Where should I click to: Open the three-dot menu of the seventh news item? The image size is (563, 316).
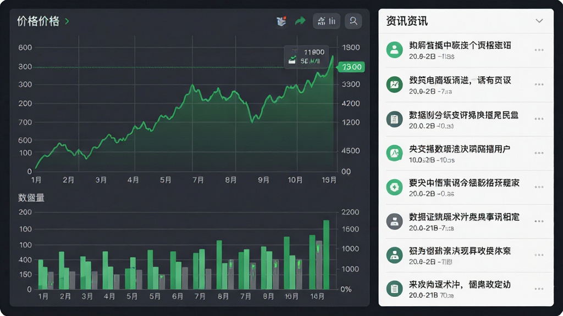(539, 255)
